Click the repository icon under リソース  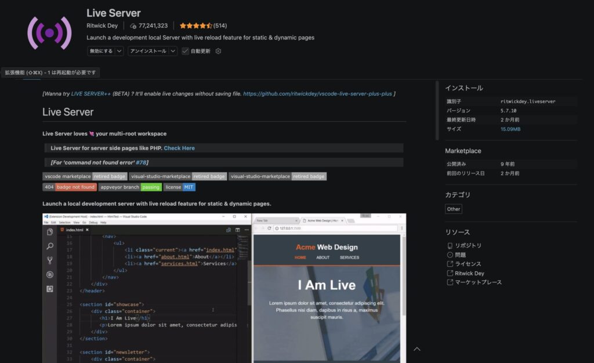coord(450,246)
